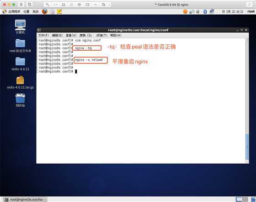Click the second workspace switcher box

click(x=245, y=199)
